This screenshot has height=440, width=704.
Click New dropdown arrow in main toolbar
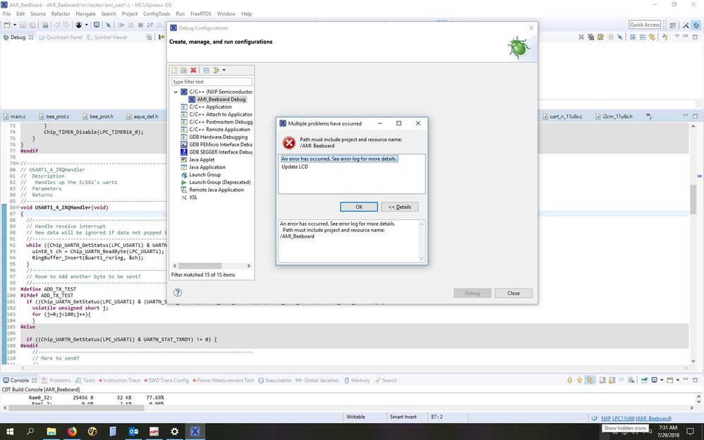click(x=15, y=25)
